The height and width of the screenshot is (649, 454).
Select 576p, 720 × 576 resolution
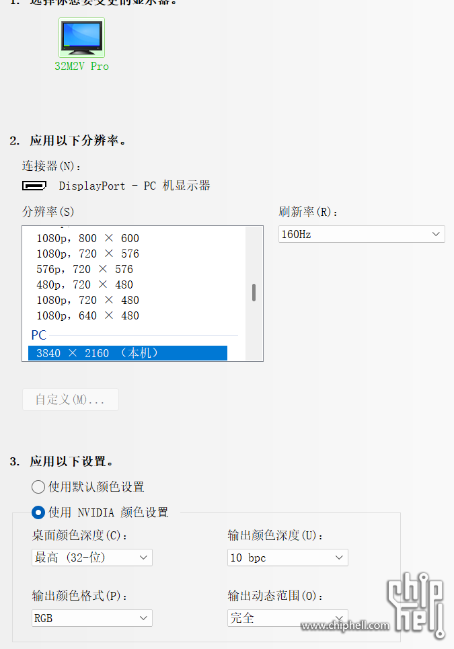(x=85, y=269)
